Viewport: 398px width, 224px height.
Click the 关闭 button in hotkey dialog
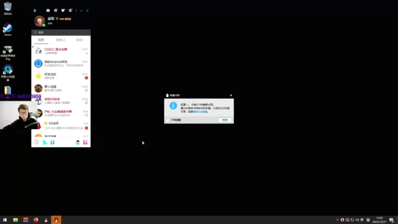click(225, 120)
